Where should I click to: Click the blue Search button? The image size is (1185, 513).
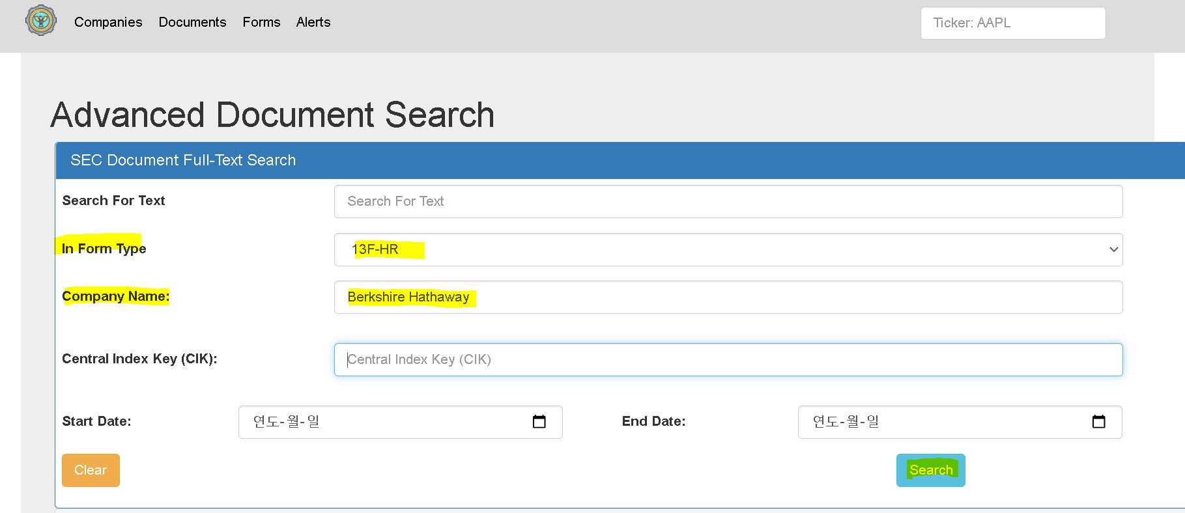(x=931, y=470)
